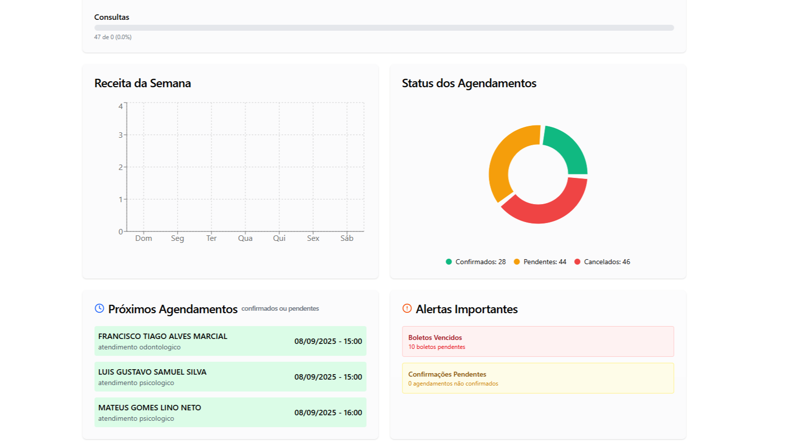
Task: Open Mateus Gomes Lino Neto appointment
Action: [x=230, y=412]
